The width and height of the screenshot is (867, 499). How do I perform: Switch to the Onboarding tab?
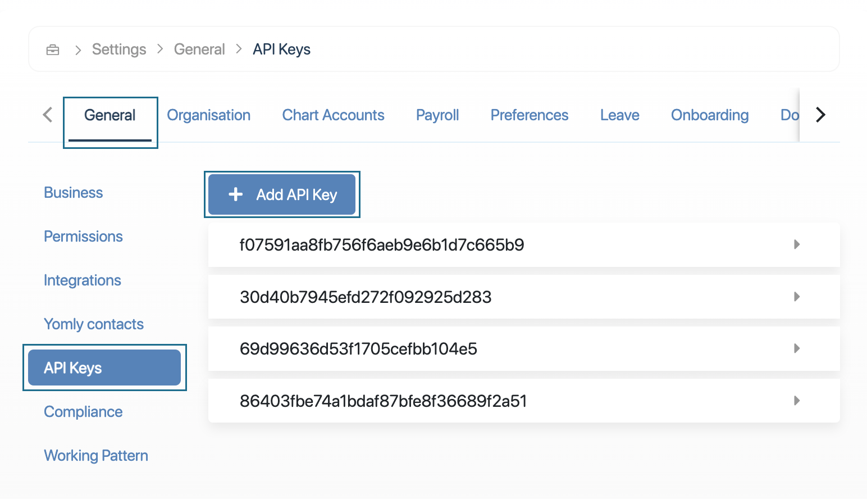tap(710, 115)
